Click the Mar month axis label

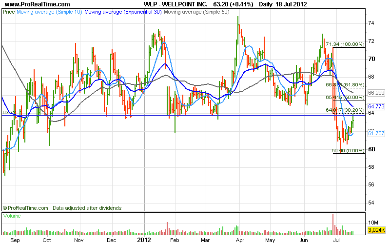[x=205, y=240]
